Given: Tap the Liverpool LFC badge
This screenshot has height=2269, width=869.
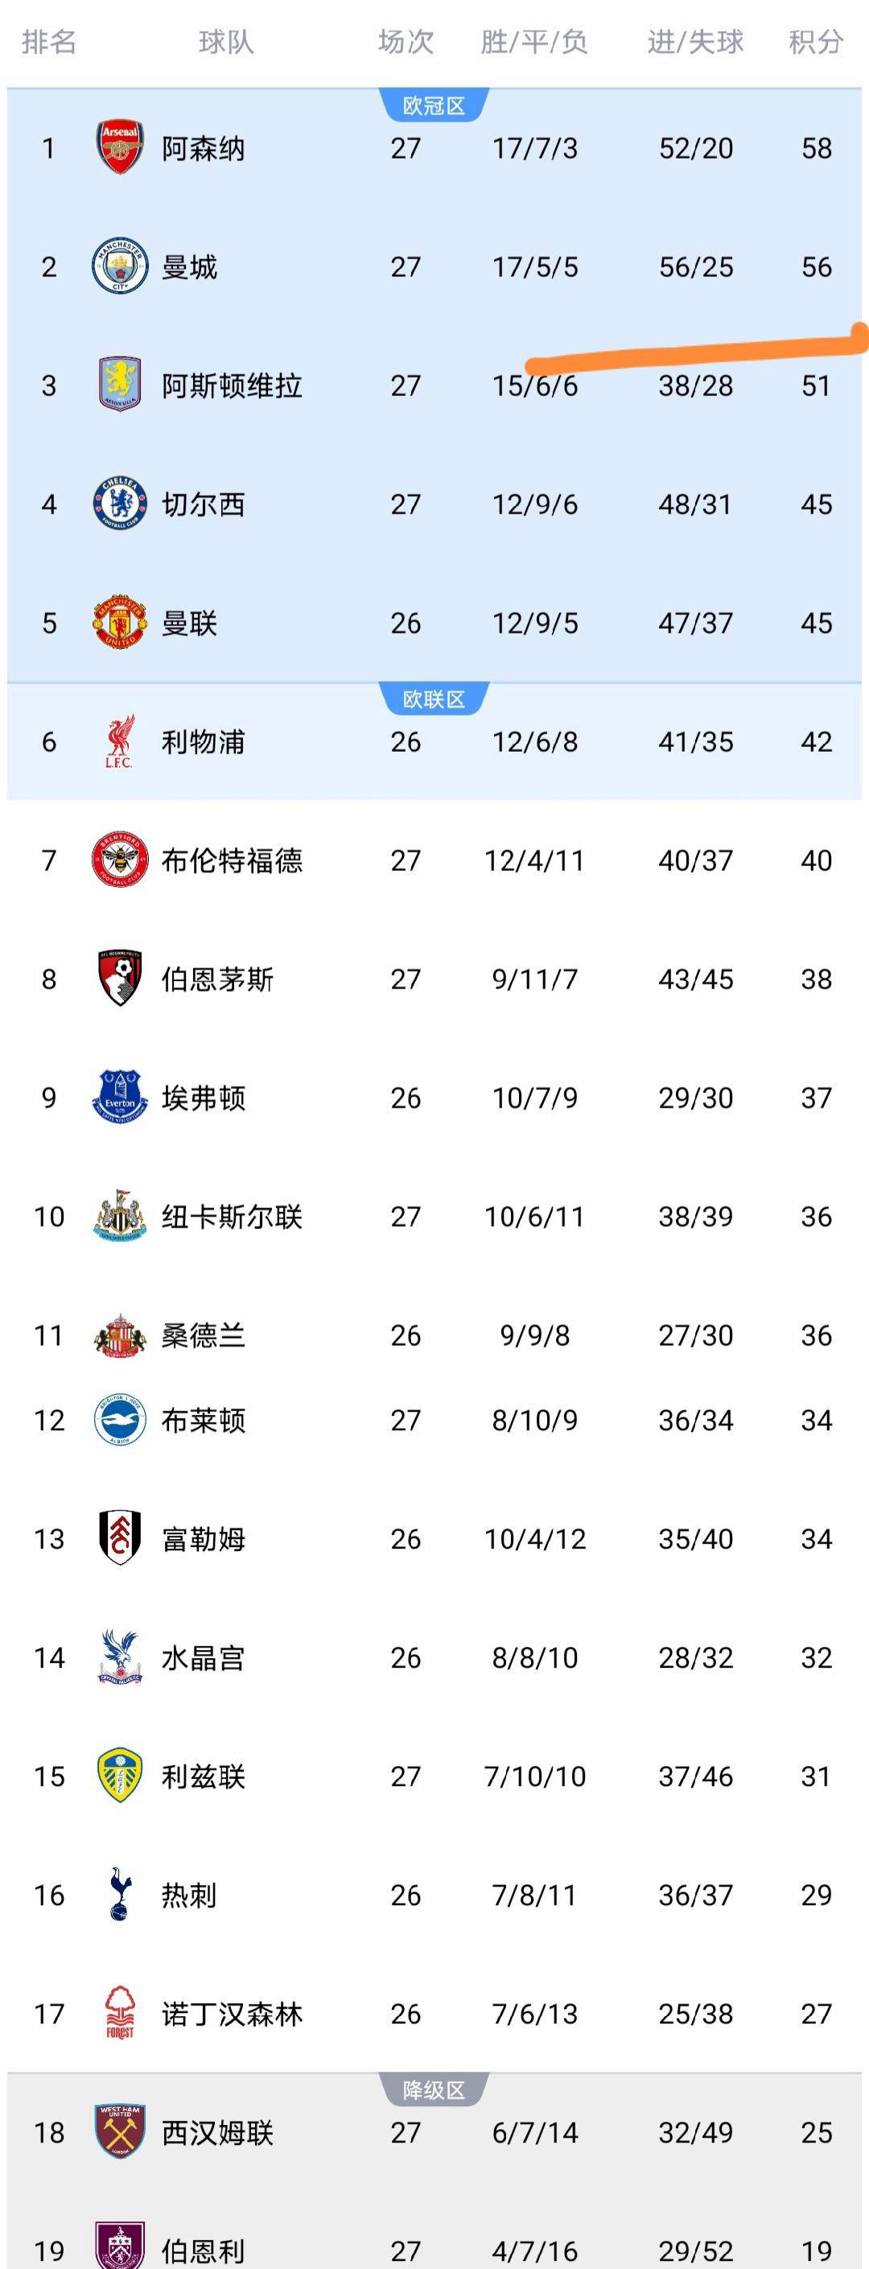Looking at the screenshot, I should click(x=120, y=741).
